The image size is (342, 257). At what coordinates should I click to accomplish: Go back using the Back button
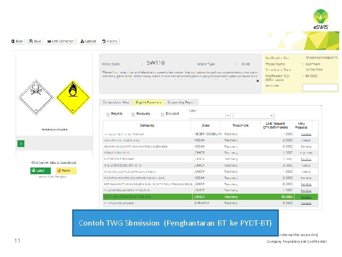point(18,41)
